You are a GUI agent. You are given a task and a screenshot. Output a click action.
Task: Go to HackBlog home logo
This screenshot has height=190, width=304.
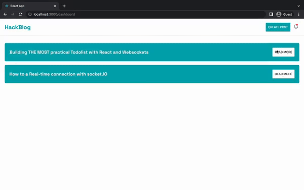point(18,27)
